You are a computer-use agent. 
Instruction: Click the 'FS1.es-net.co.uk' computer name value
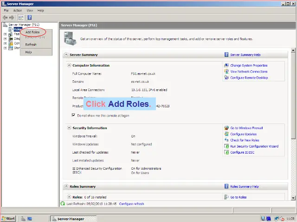tap(143, 74)
